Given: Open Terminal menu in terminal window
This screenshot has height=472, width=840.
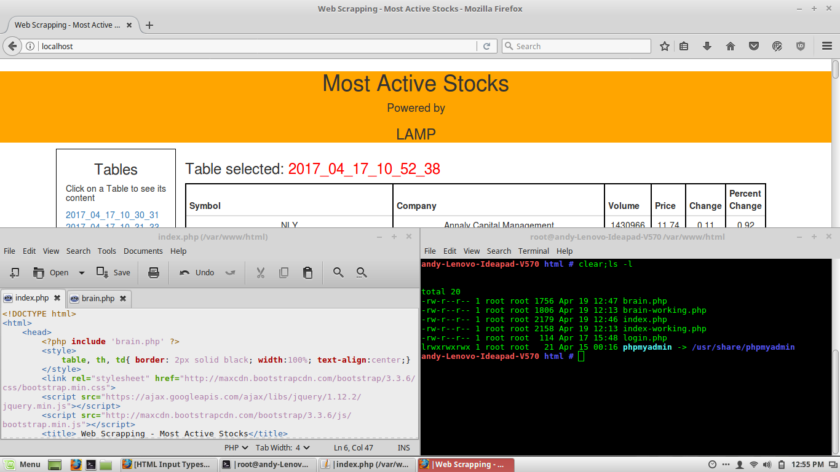Looking at the screenshot, I should (533, 251).
